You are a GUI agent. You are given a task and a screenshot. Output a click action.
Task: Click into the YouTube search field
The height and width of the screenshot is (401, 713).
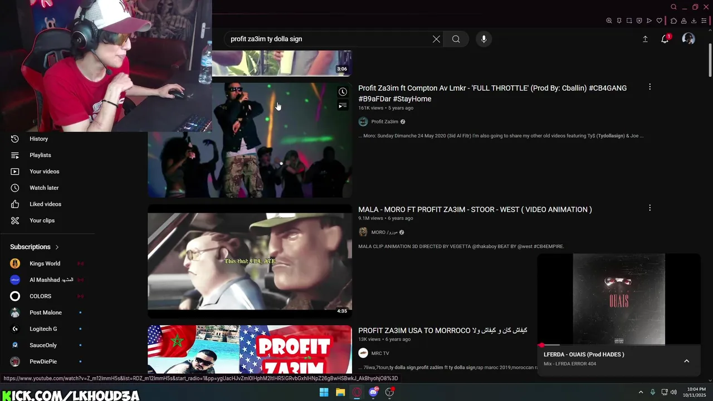click(329, 39)
